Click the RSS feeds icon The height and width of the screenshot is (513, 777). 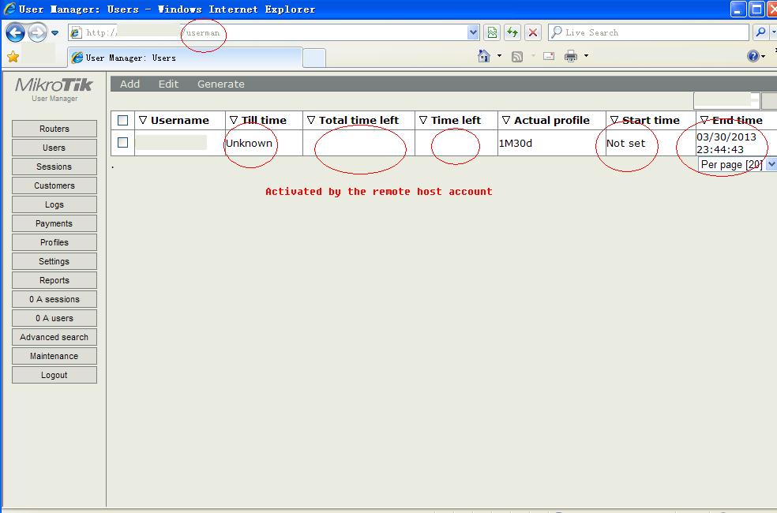[517, 57]
